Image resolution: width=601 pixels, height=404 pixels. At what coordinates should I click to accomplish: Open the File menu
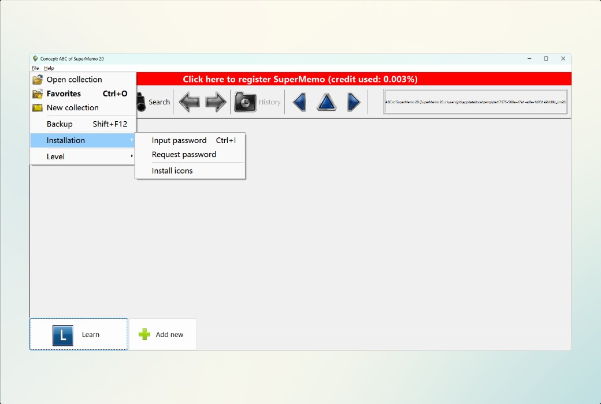pyautogui.click(x=35, y=68)
